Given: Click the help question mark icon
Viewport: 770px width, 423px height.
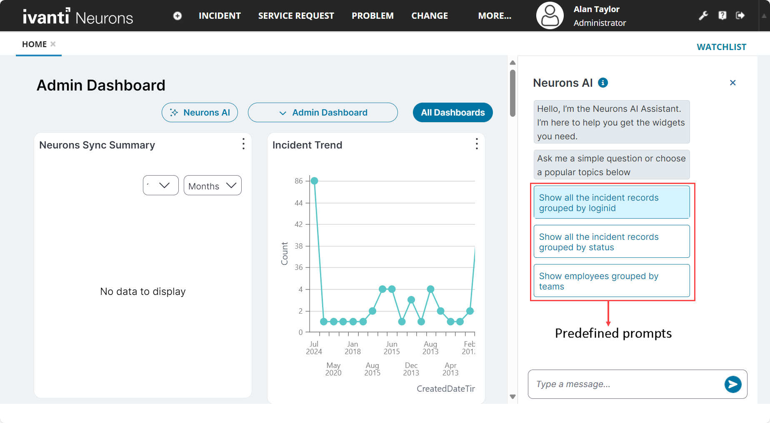Looking at the screenshot, I should (722, 15).
